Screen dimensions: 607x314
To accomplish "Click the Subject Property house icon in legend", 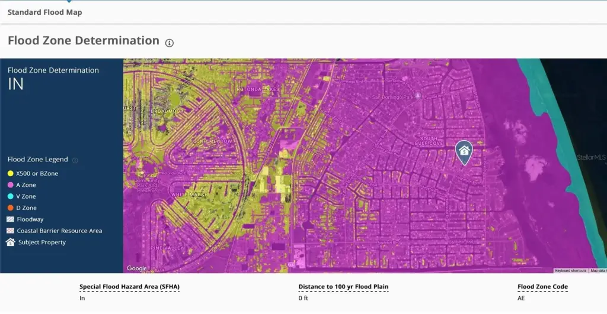I will 11,242.
